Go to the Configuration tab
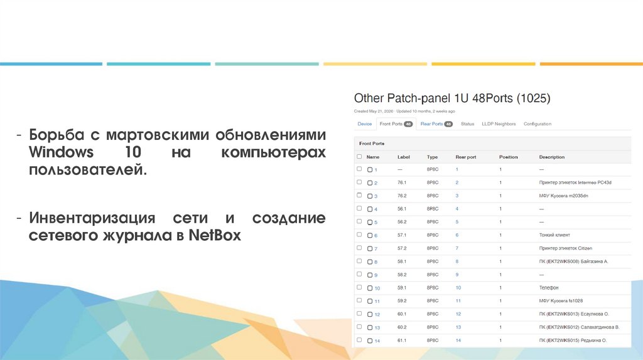The height and width of the screenshot is (360, 643). tap(538, 124)
